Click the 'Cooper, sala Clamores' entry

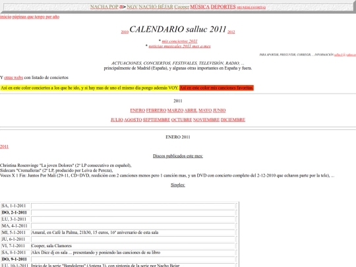point(51,246)
